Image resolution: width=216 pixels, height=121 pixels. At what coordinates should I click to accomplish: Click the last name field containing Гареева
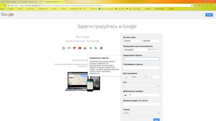click(151, 41)
